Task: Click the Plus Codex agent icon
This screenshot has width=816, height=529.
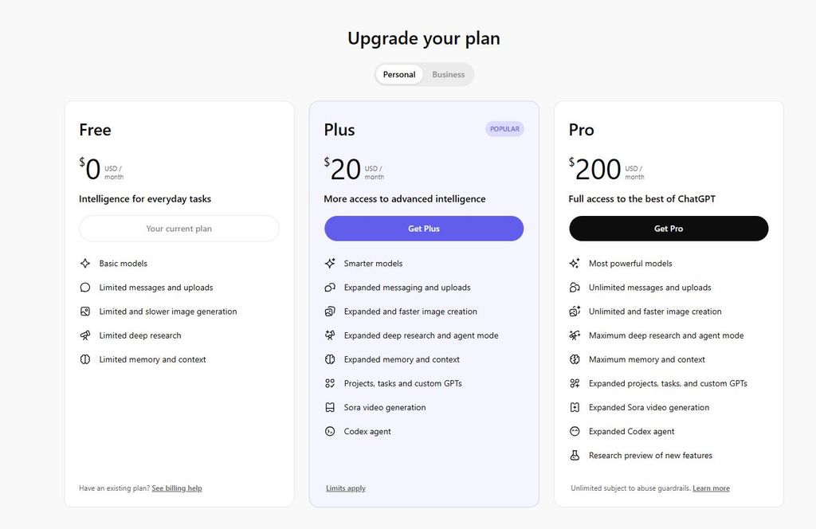Action: click(330, 431)
